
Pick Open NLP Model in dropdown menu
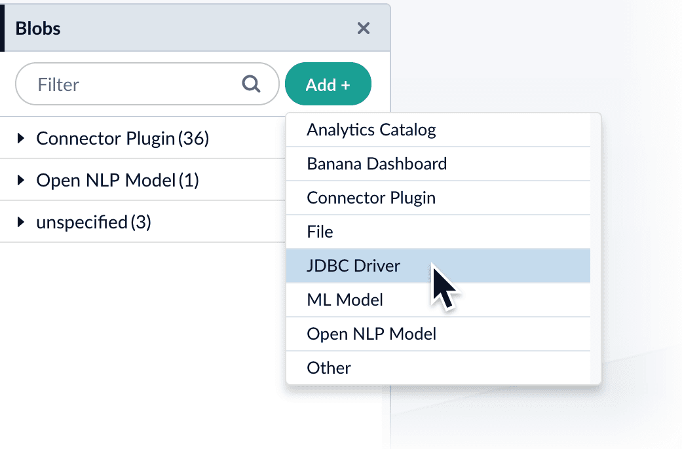coord(438,334)
